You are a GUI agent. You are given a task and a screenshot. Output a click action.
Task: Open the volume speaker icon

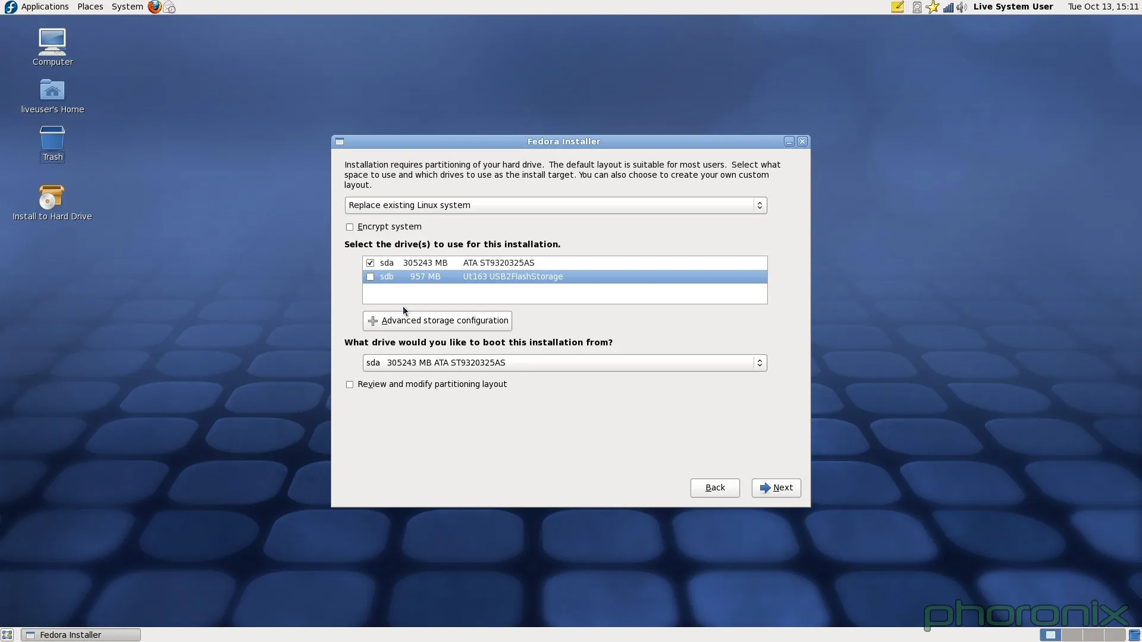pyautogui.click(x=962, y=7)
